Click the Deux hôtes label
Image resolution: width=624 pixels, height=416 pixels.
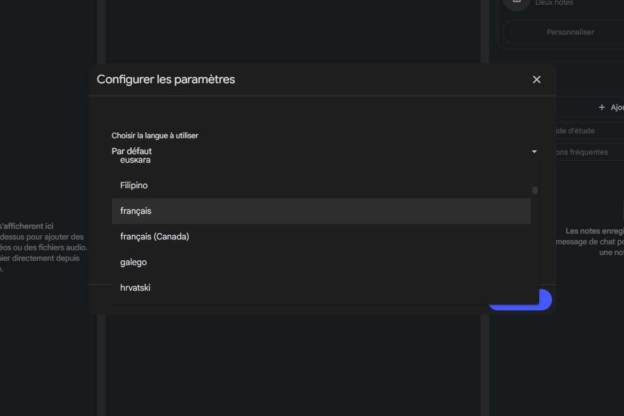pos(554,3)
